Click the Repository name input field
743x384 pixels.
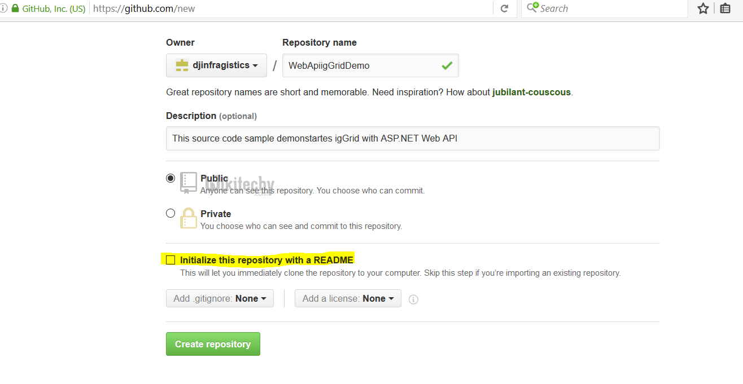click(361, 65)
